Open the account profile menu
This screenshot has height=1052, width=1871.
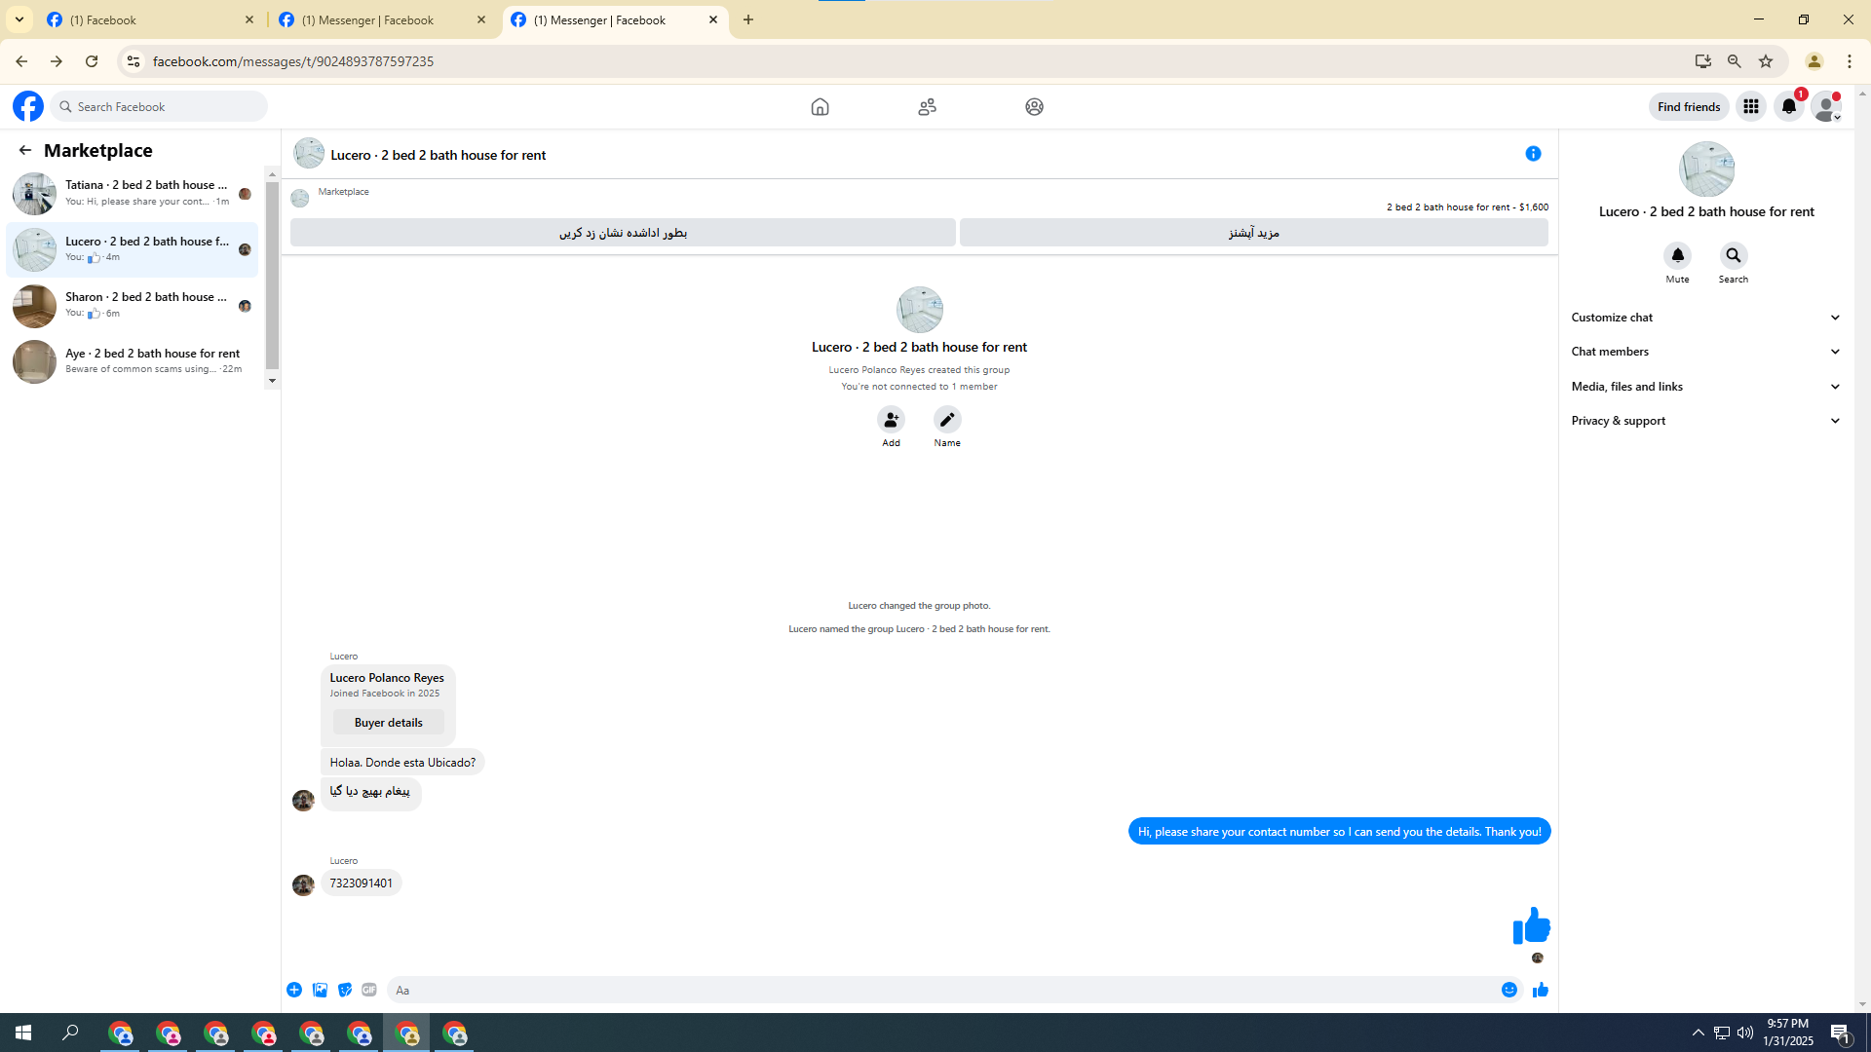click(1826, 106)
